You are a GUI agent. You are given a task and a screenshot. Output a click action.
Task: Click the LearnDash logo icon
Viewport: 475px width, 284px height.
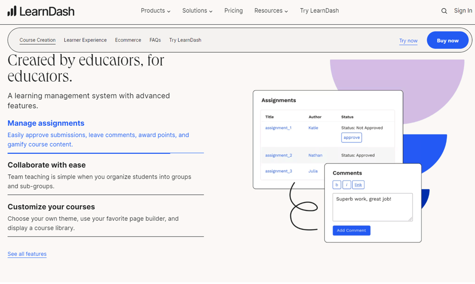[12, 11]
